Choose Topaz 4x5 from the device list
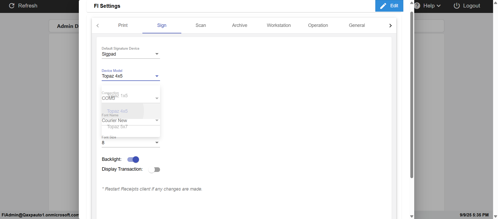This screenshot has height=219, width=498. coord(131,111)
